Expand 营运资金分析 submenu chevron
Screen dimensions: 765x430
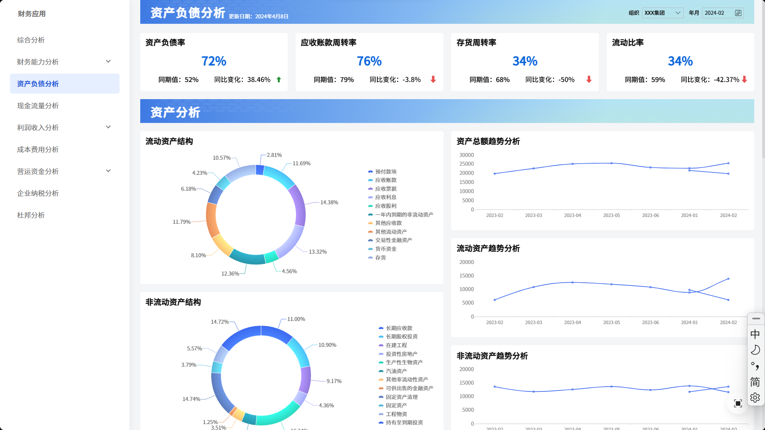click(x=108, y=171)
